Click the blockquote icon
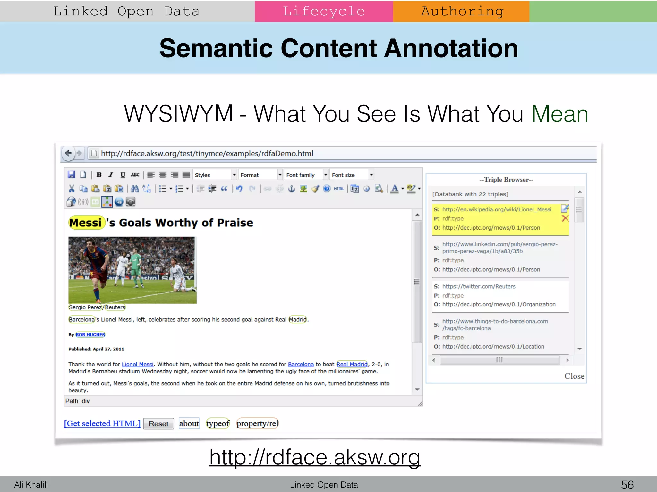657x492 pixels. pyautogui.click(x=224, y=189)
